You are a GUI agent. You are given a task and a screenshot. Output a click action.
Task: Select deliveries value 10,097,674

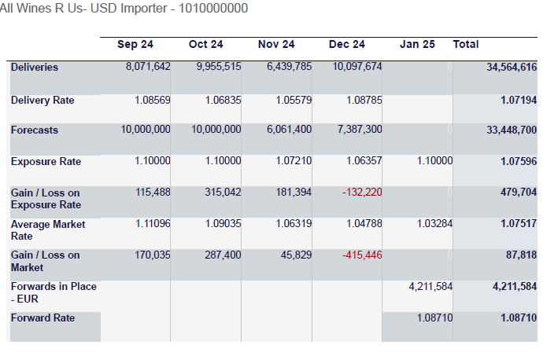(x=357, y=67)
